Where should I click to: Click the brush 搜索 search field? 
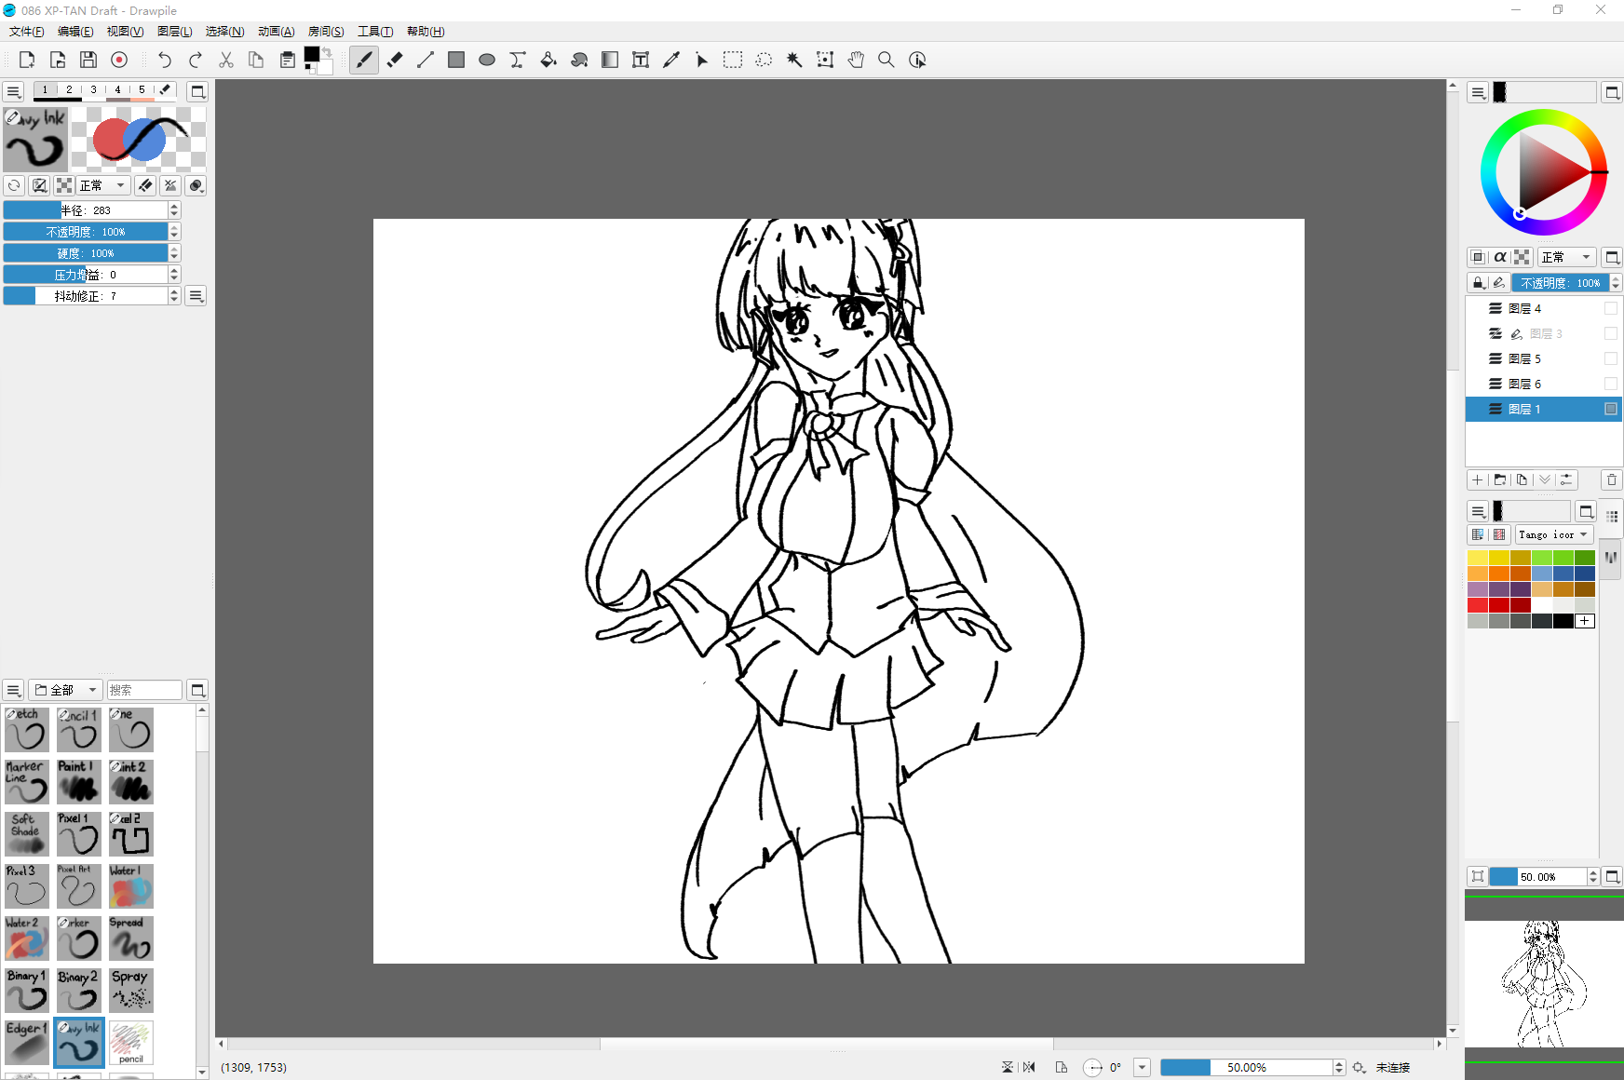[x=144, y=690]
